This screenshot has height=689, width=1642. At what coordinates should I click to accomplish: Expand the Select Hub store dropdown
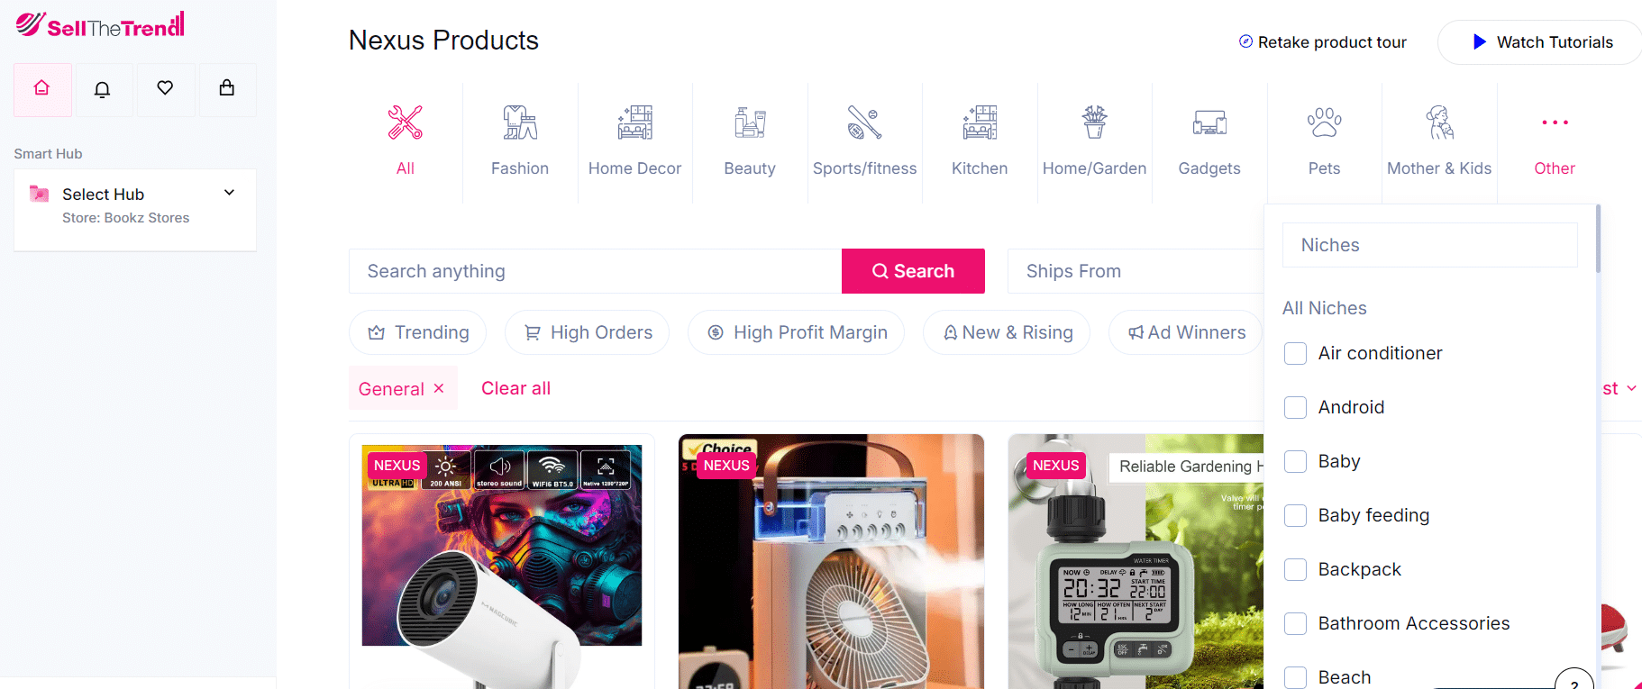(229, 193)
